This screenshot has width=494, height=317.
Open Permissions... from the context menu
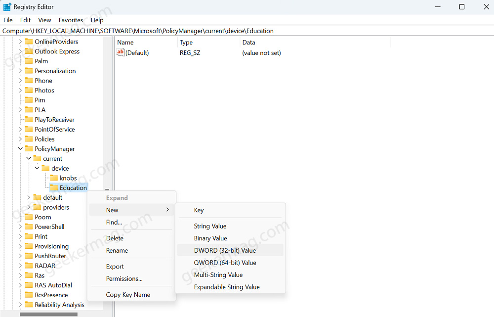coord(132,279)
